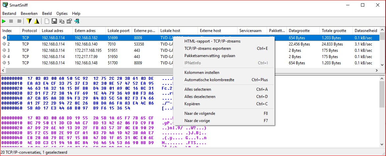This screenshot has width=386, height=156.
Task: Open the Bestand menu
Action: click(x=9, y=14)
